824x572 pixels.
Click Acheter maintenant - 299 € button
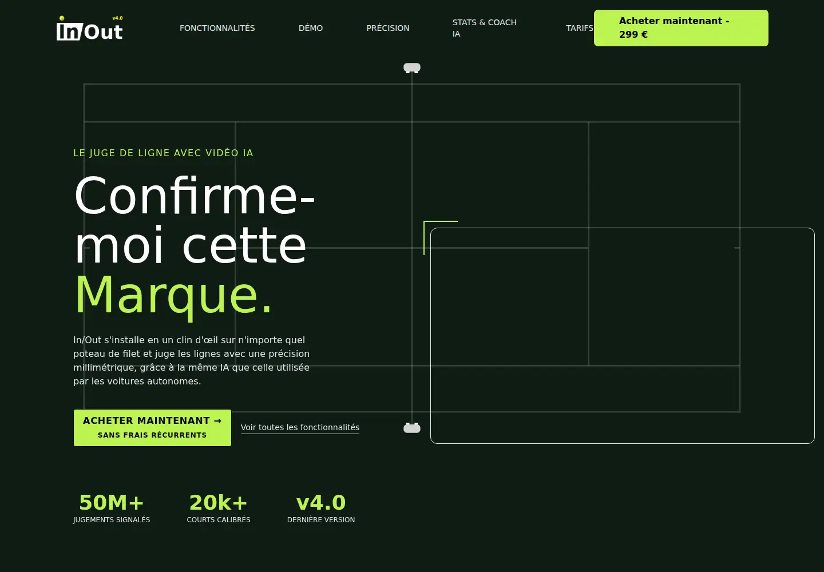[x=681, y=28]
